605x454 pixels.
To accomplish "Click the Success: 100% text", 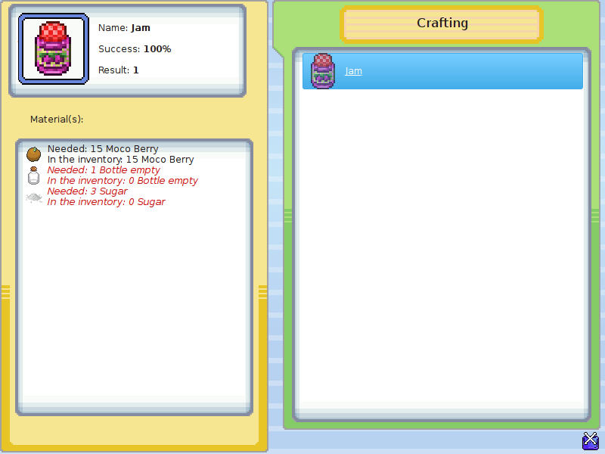I will pos(135,49).
